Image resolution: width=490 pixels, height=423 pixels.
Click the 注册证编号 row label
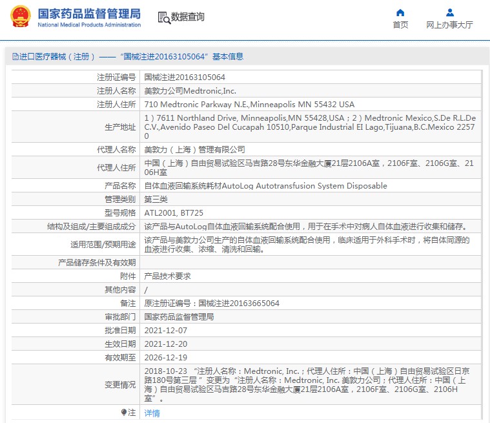point(116,77)
